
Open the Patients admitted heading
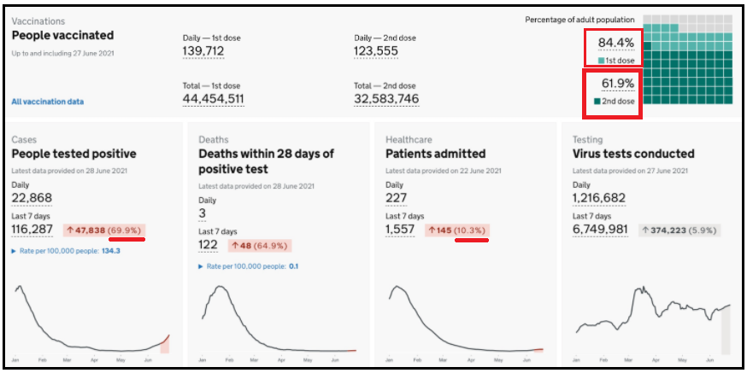point(435,154)
